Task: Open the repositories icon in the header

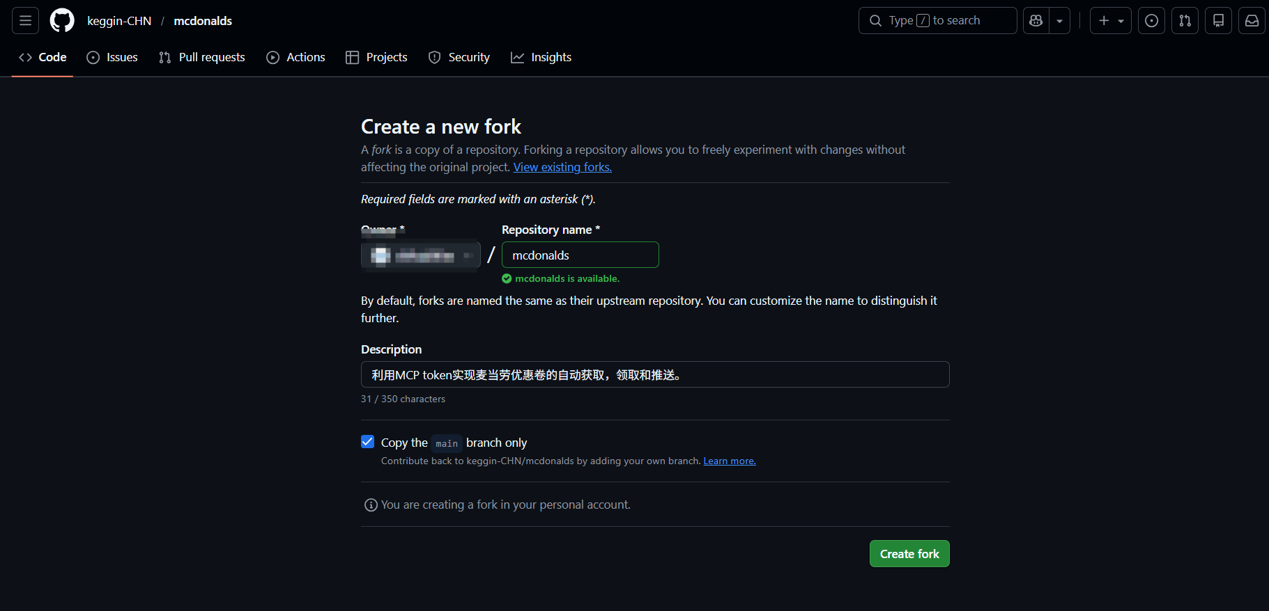Action: (1218, 21)
